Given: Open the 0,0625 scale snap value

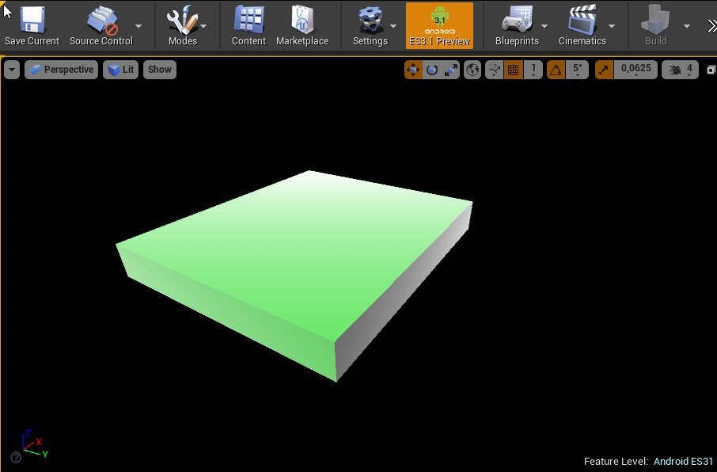Looking at the screenshot, I should pyautogui.click(x=635, y=70).
